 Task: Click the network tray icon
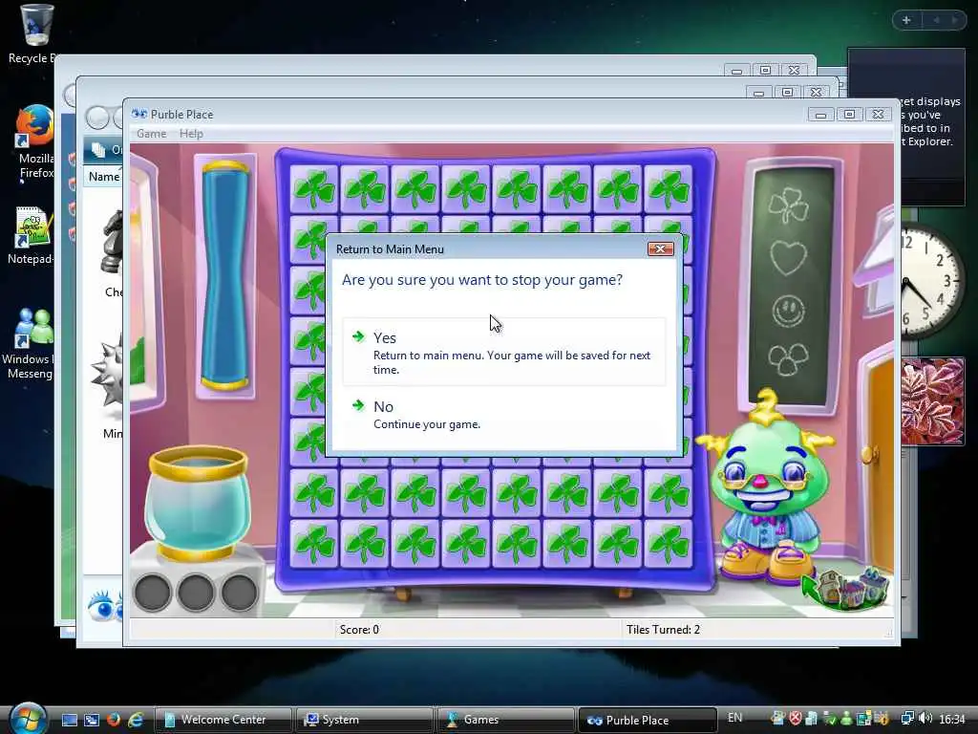point(907,719)
